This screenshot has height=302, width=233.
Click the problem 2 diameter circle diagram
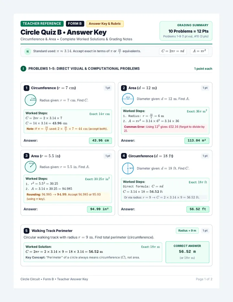click(x=128, y=99)
